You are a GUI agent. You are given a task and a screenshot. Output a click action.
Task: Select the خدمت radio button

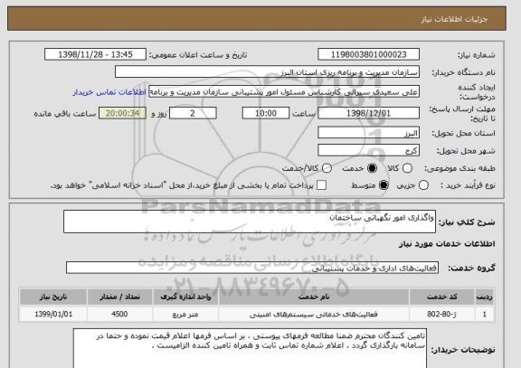click(x=372, y=168)
